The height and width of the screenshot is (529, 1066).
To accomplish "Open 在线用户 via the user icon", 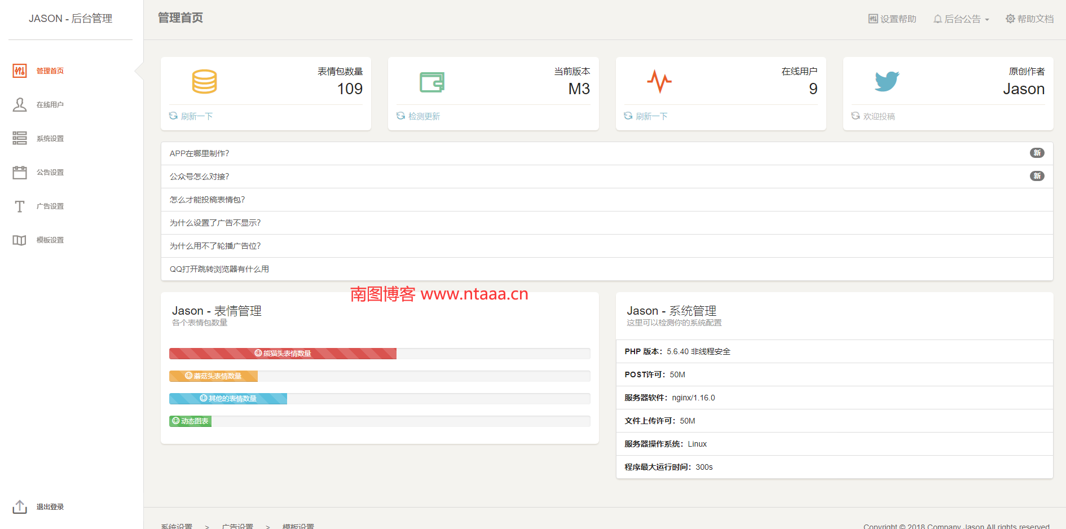I will click(x=20, y=104).
